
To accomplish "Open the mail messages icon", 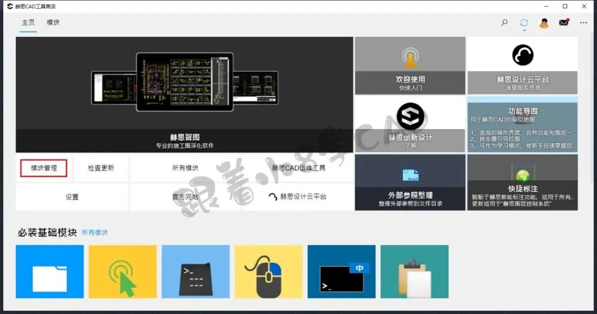I will coord(564,23).
